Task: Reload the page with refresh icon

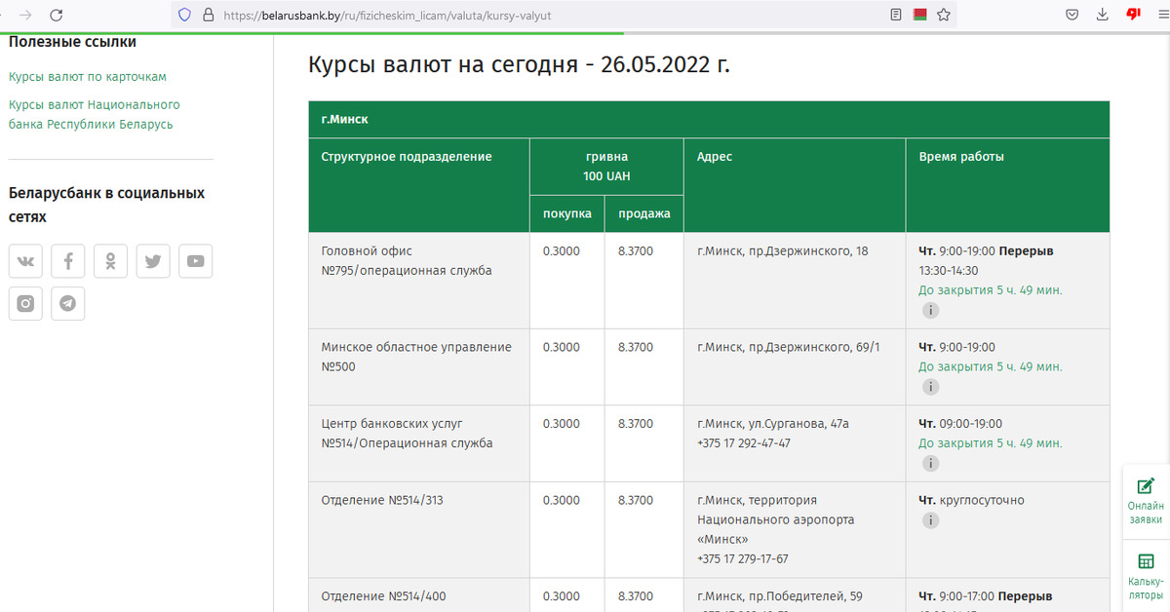Action: coord(57,15)
